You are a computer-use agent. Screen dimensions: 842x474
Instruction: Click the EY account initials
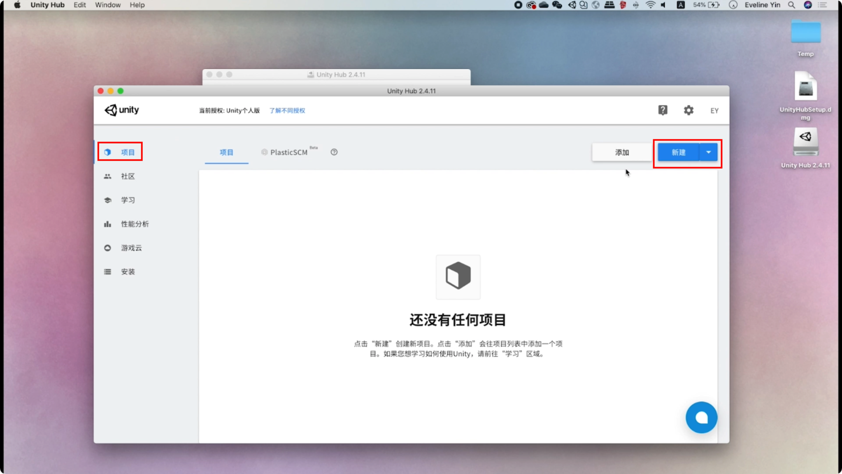click(x=714, y=111)
